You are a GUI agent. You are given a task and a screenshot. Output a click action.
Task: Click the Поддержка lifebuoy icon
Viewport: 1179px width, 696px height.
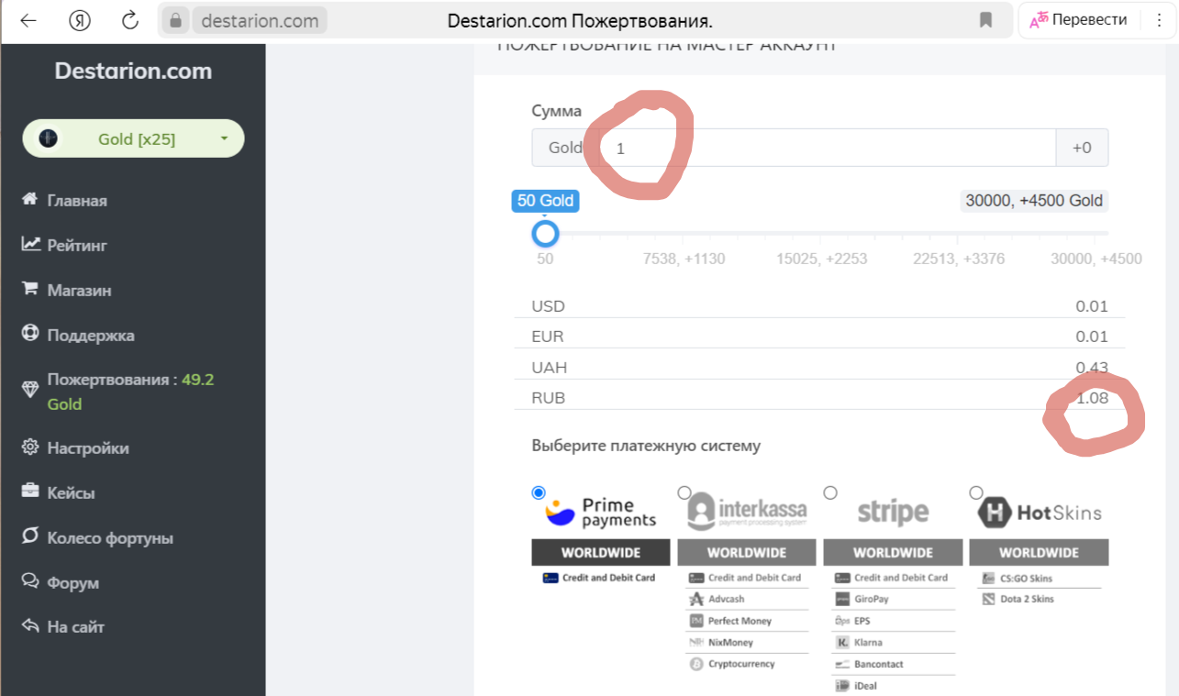[30, 334]
